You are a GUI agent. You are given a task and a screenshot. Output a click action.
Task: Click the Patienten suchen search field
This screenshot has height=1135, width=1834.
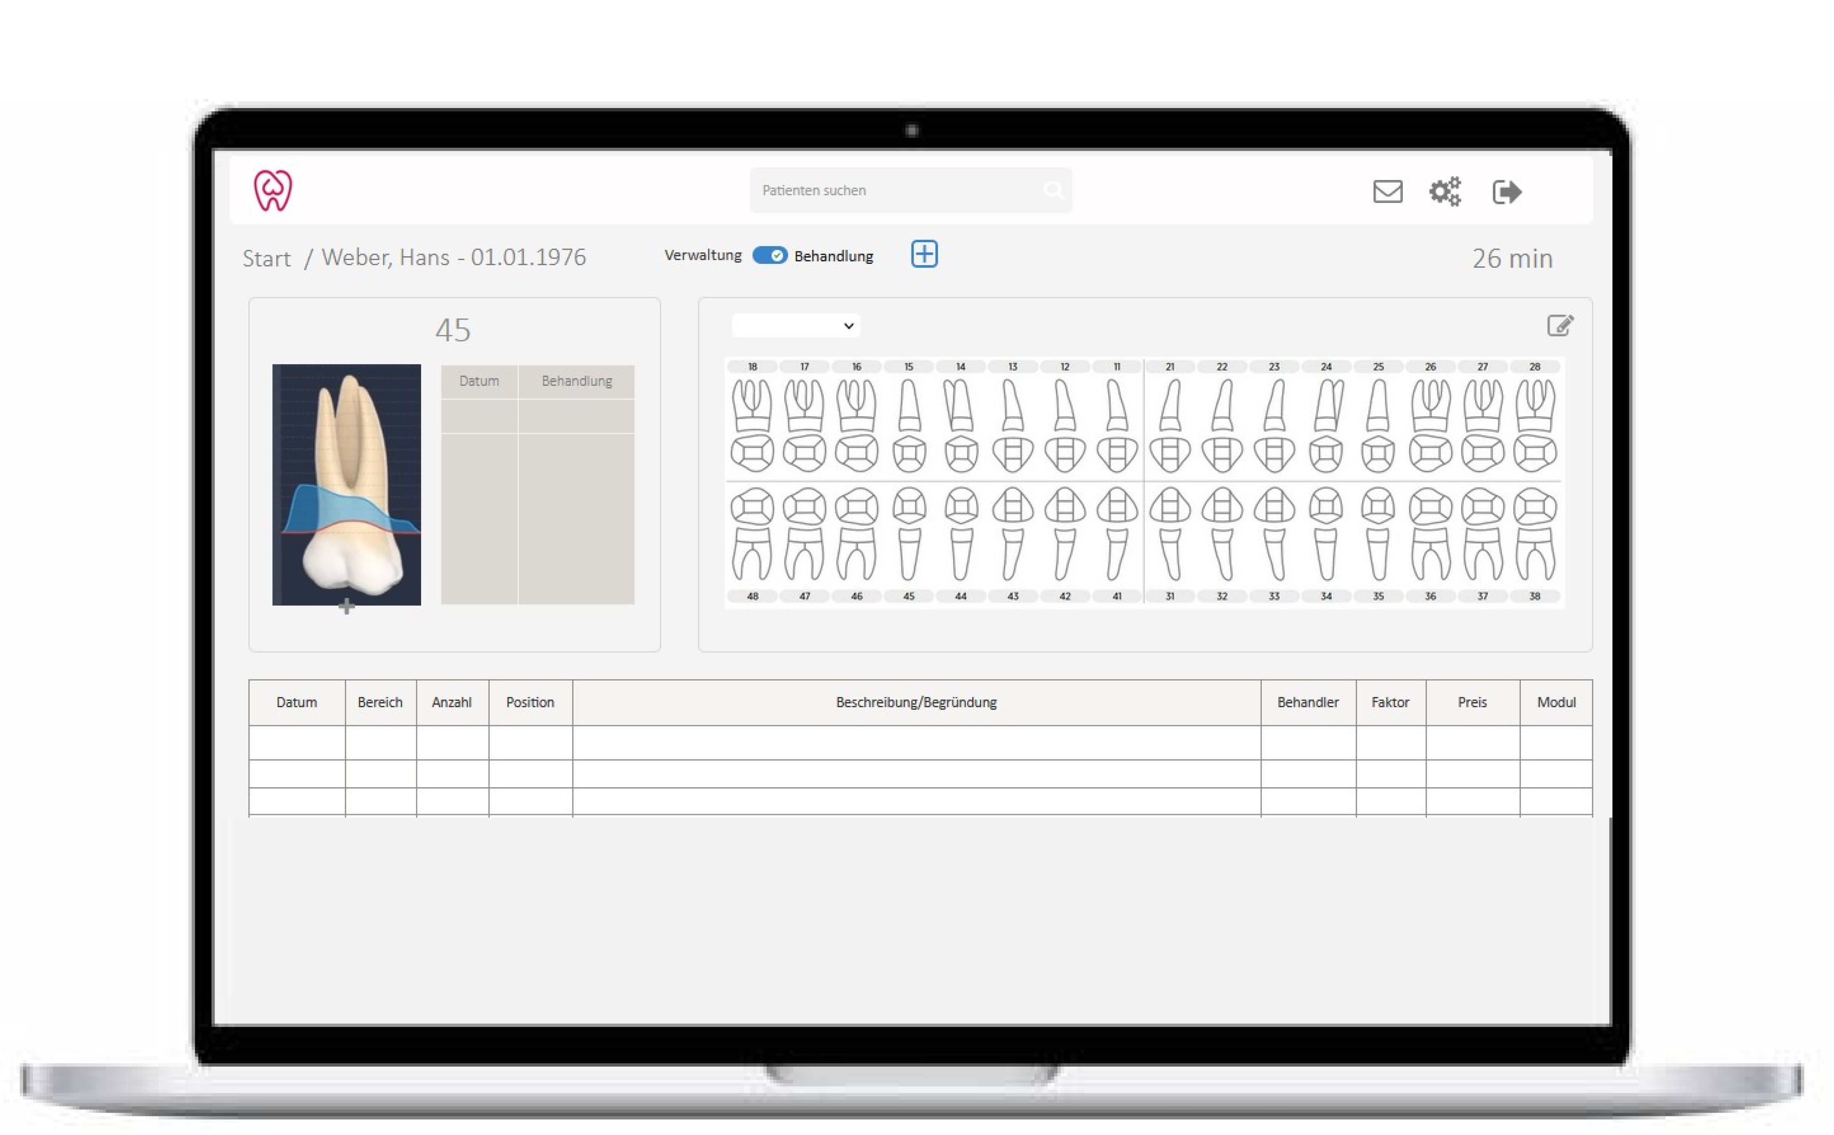coord(893,191)
